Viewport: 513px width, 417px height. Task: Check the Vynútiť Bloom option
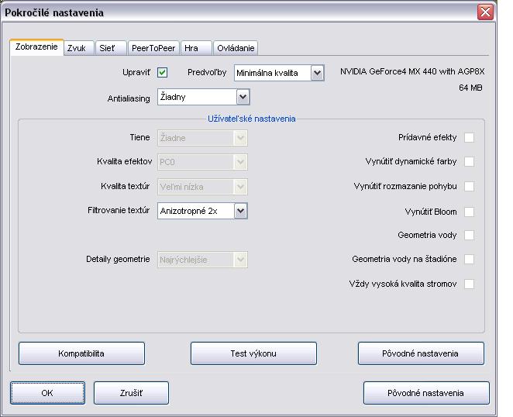[x=469, y=212]
